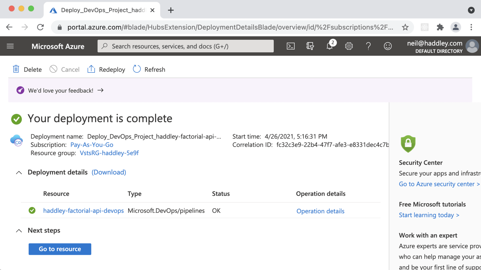Open the haddley-factorial-api-devops resource link
481x270 pixels.
83,211
